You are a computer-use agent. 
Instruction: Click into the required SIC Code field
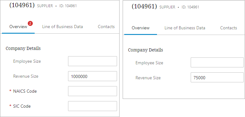tap(92, 106)
